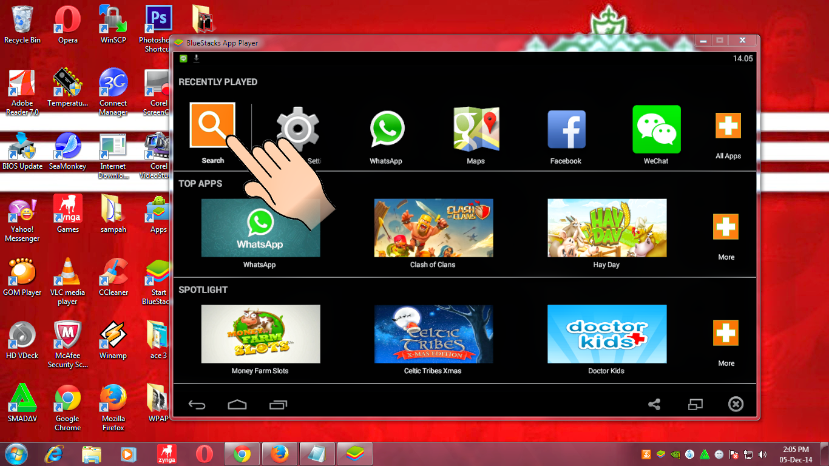Open Clash of Clans thumbnail

click(433, 228)
